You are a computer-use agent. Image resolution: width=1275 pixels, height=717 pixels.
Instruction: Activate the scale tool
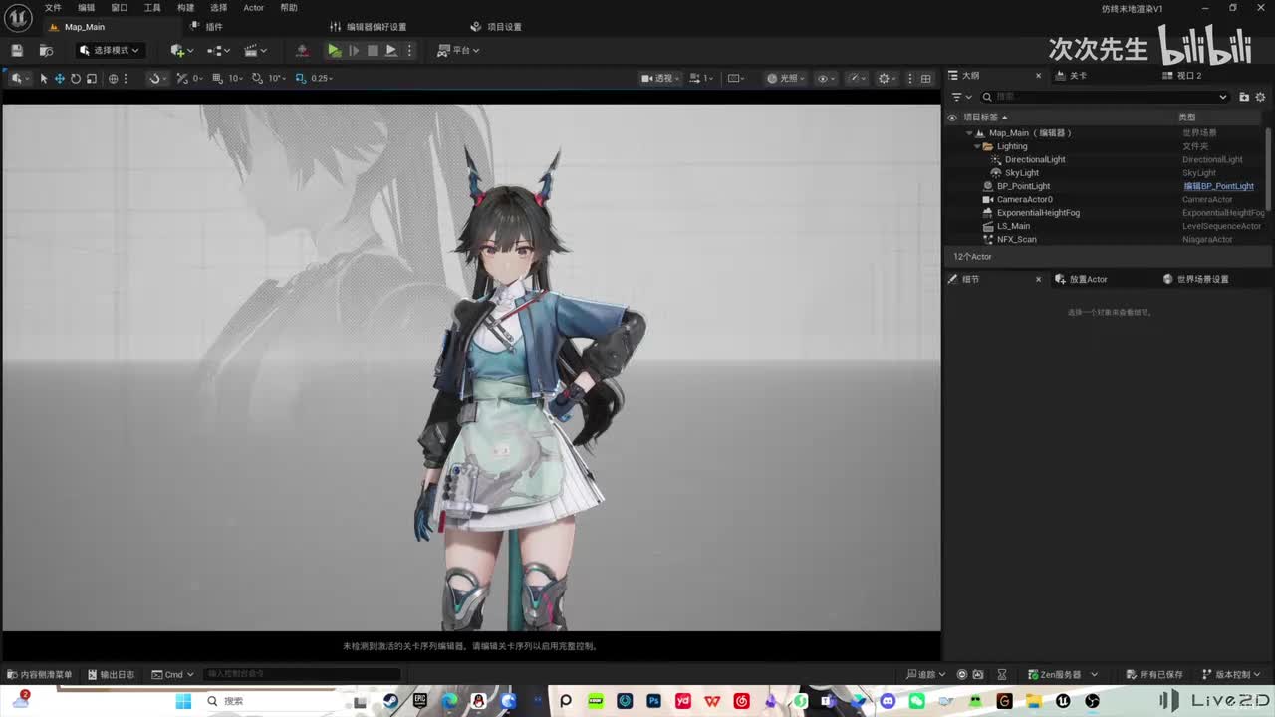pyautogui.click(x=92, y=78)
